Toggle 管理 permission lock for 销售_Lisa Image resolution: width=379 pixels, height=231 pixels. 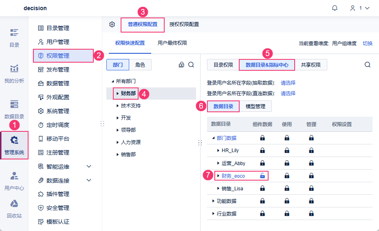pyautogui.click(x=311, y=188)
